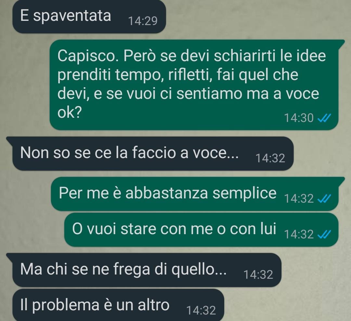
Task: Select the 'Il problema è un altro' message
Action: [x=118, y=305]
